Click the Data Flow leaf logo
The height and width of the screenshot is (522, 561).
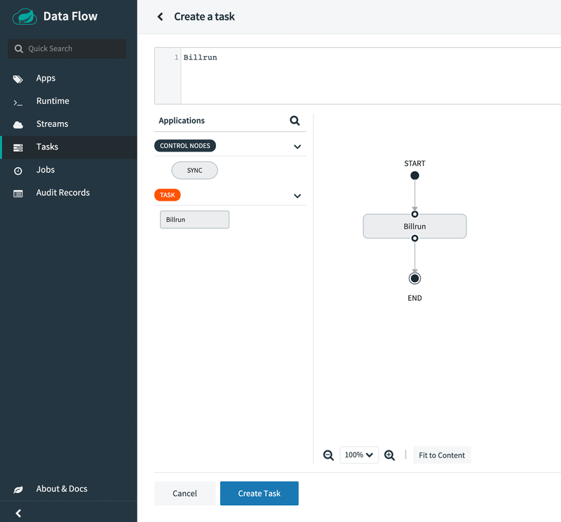coord(25,16)
